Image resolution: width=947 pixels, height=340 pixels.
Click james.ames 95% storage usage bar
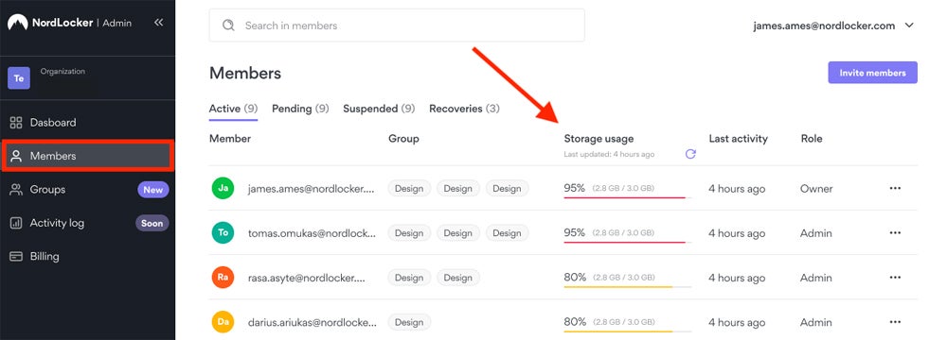tap(628, 197)
